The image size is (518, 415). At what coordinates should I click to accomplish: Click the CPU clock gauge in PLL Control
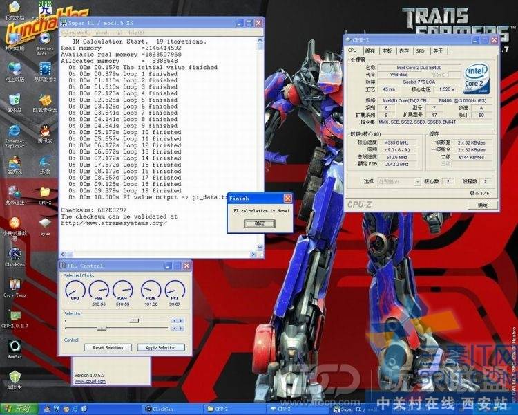coord(75,290)
